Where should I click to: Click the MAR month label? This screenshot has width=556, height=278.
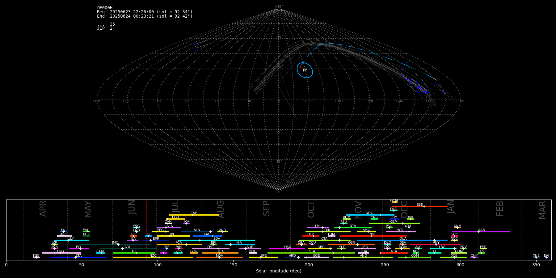[x=542, y=210]
